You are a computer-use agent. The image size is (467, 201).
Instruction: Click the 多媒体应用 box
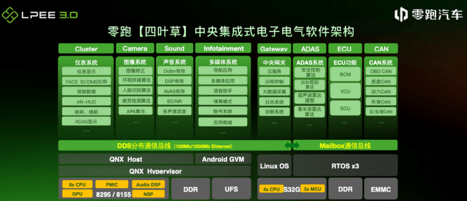[223, 81]
